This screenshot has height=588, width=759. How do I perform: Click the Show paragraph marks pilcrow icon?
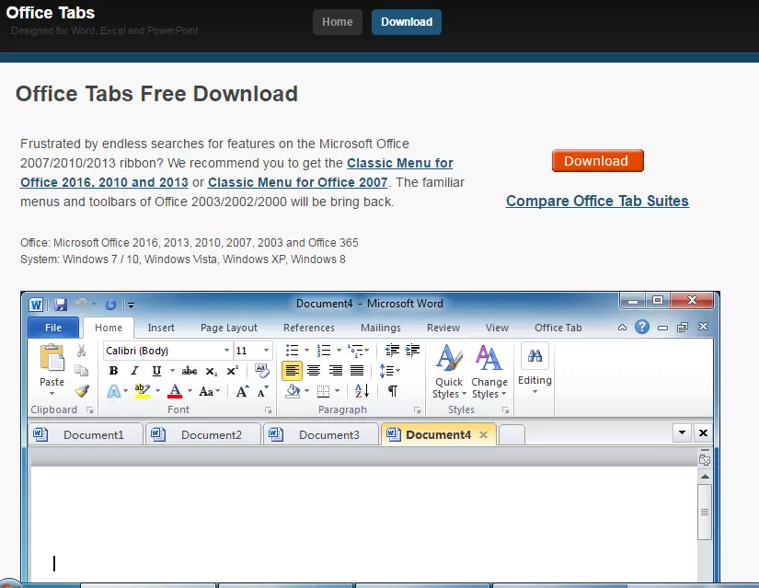click(393, 391)
